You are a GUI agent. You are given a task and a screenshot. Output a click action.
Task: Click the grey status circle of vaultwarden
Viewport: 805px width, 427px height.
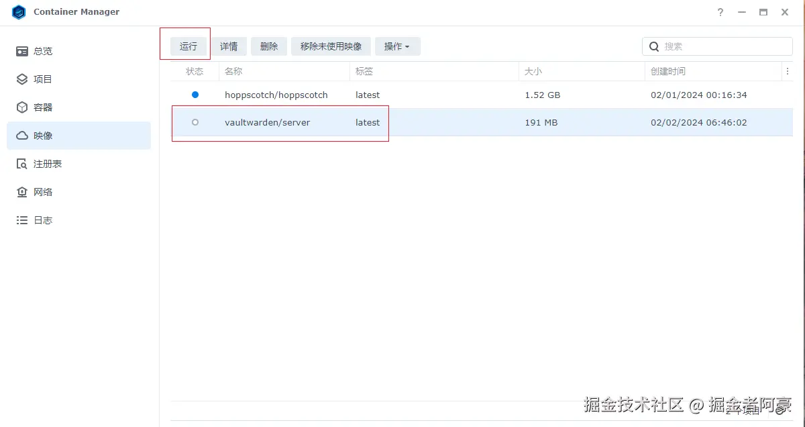click(195, 122)
